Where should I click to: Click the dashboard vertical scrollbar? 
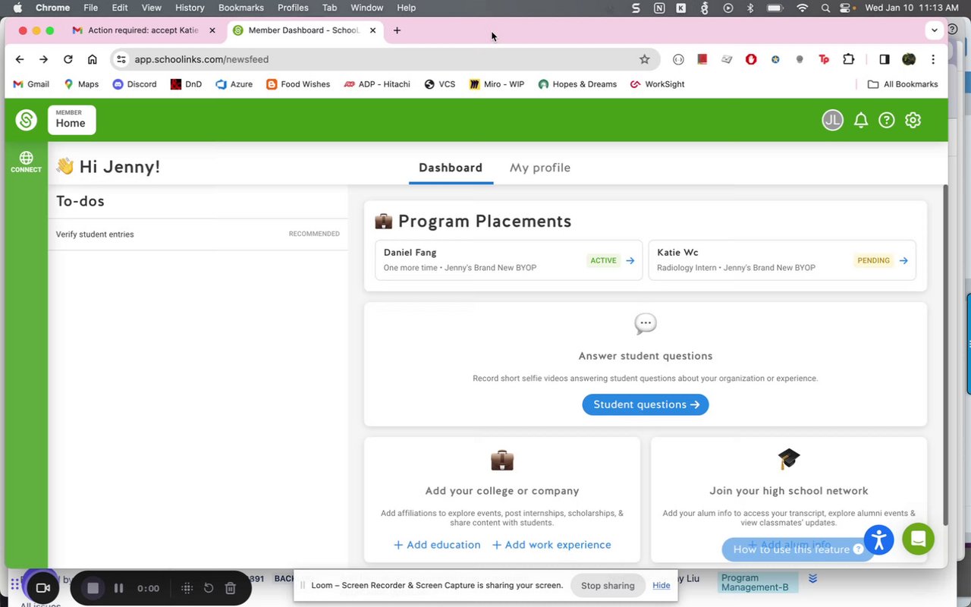[945, 354]
